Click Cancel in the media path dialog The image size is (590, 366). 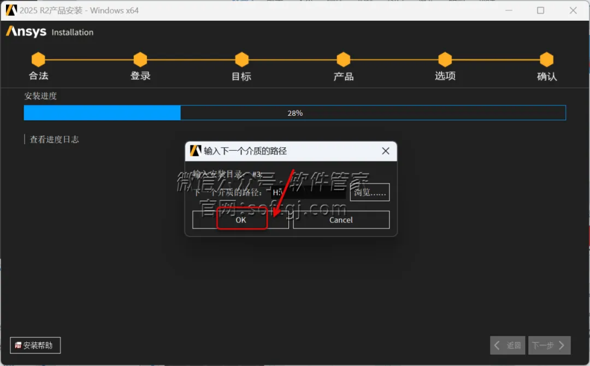[x=341, y=220]
